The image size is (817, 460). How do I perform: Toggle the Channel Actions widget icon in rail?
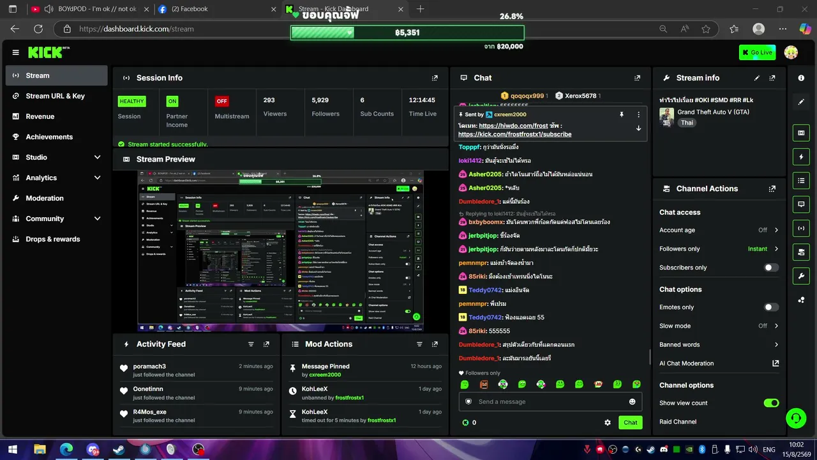801,252
